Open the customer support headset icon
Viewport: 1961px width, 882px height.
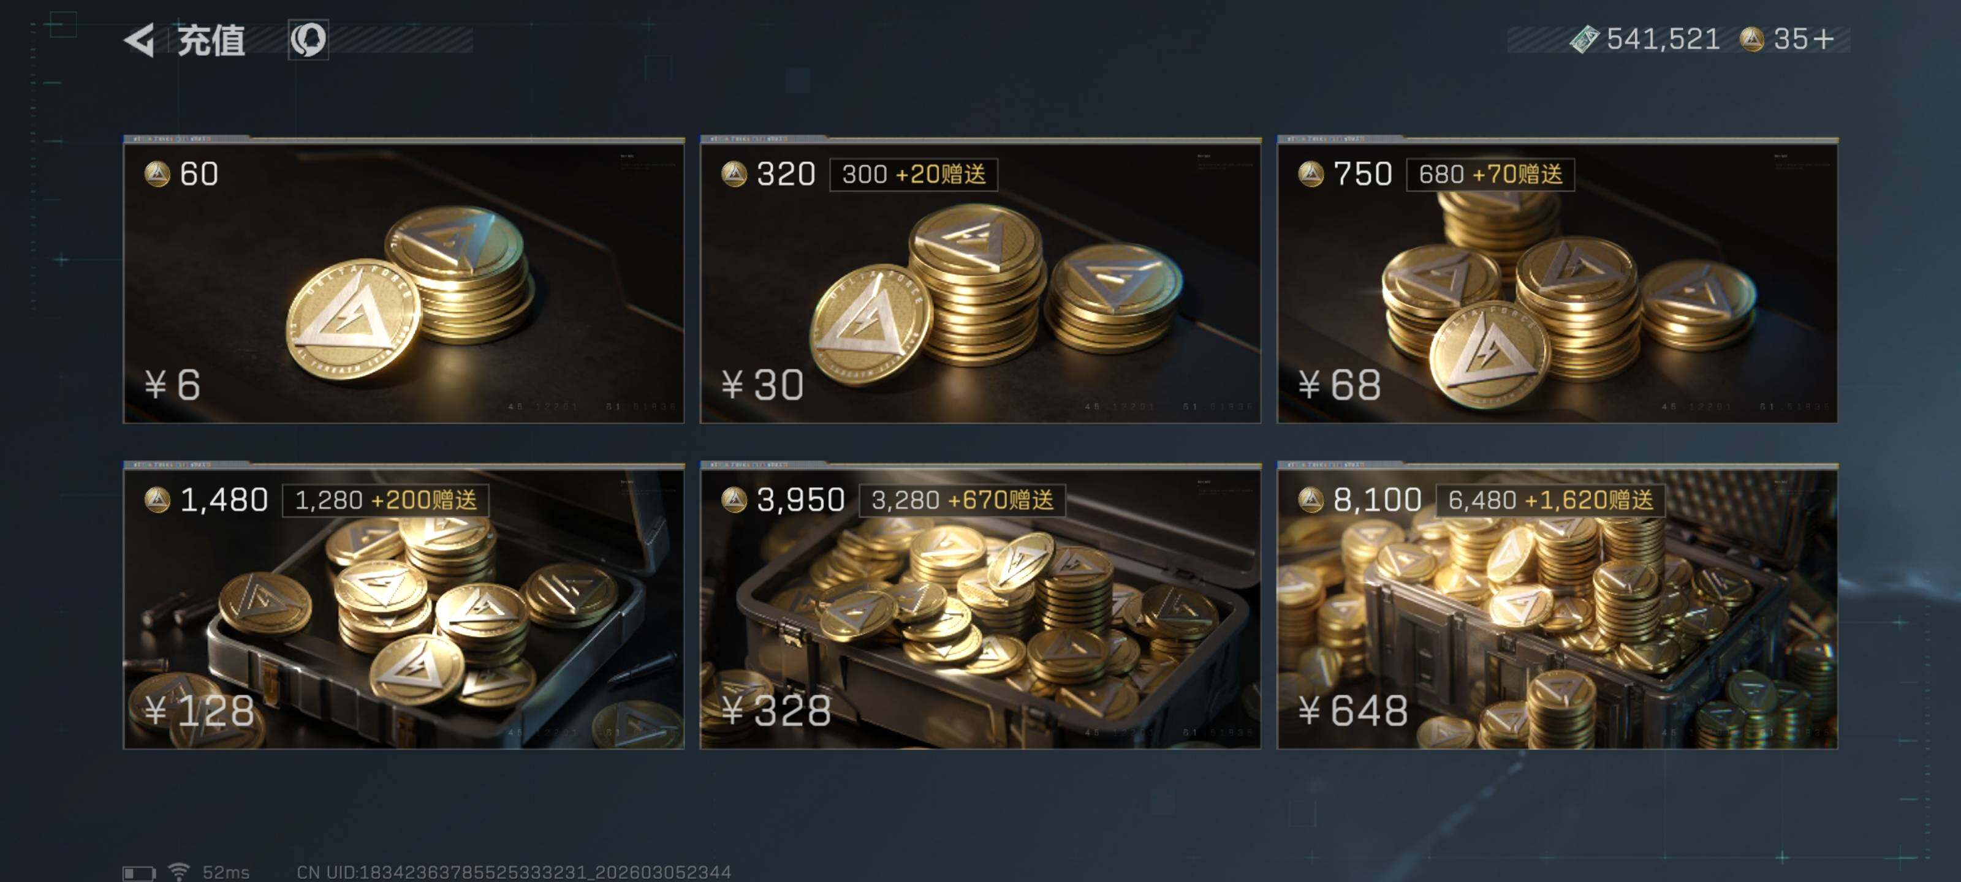pyautogui.click(x=308, y=40)
